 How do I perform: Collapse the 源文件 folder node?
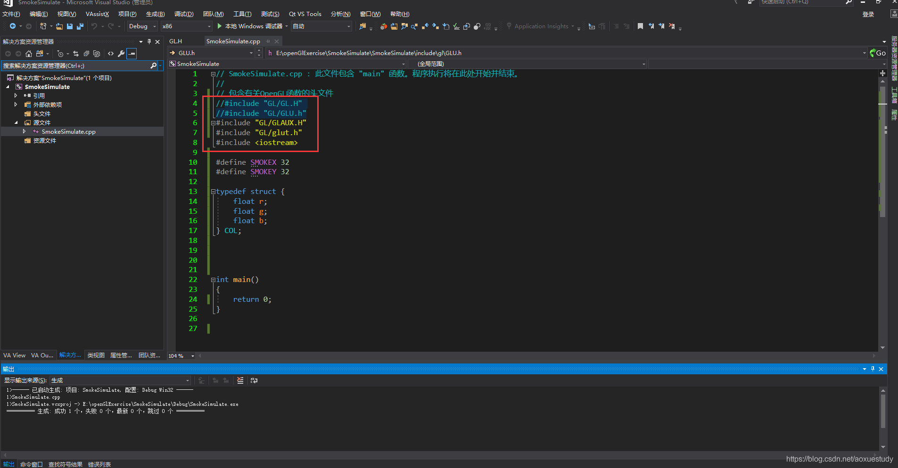pos(16,122)
